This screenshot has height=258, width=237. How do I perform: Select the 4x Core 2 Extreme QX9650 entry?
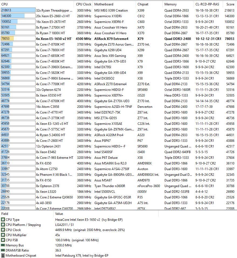[54, 197]
